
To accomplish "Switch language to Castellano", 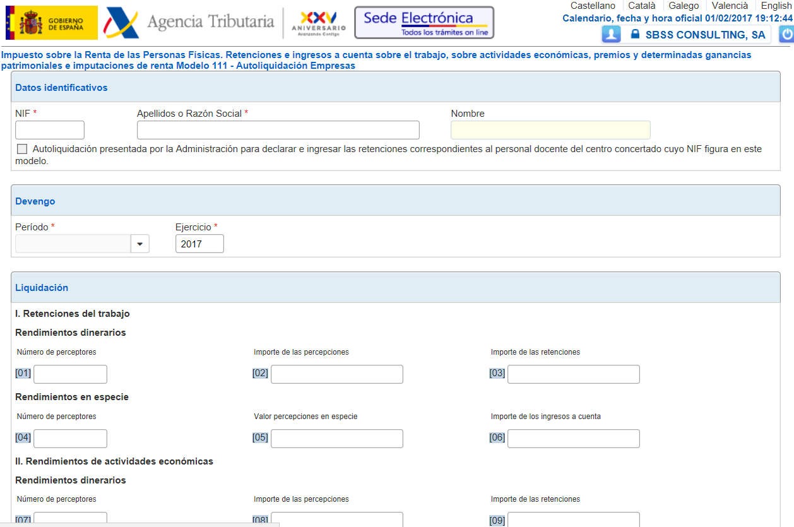I will click(x=593, y=6).
